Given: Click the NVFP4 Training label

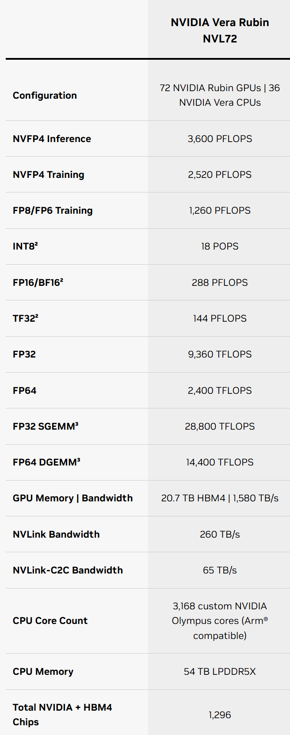Looking at the screenshot, I should (x=48, y=174).
